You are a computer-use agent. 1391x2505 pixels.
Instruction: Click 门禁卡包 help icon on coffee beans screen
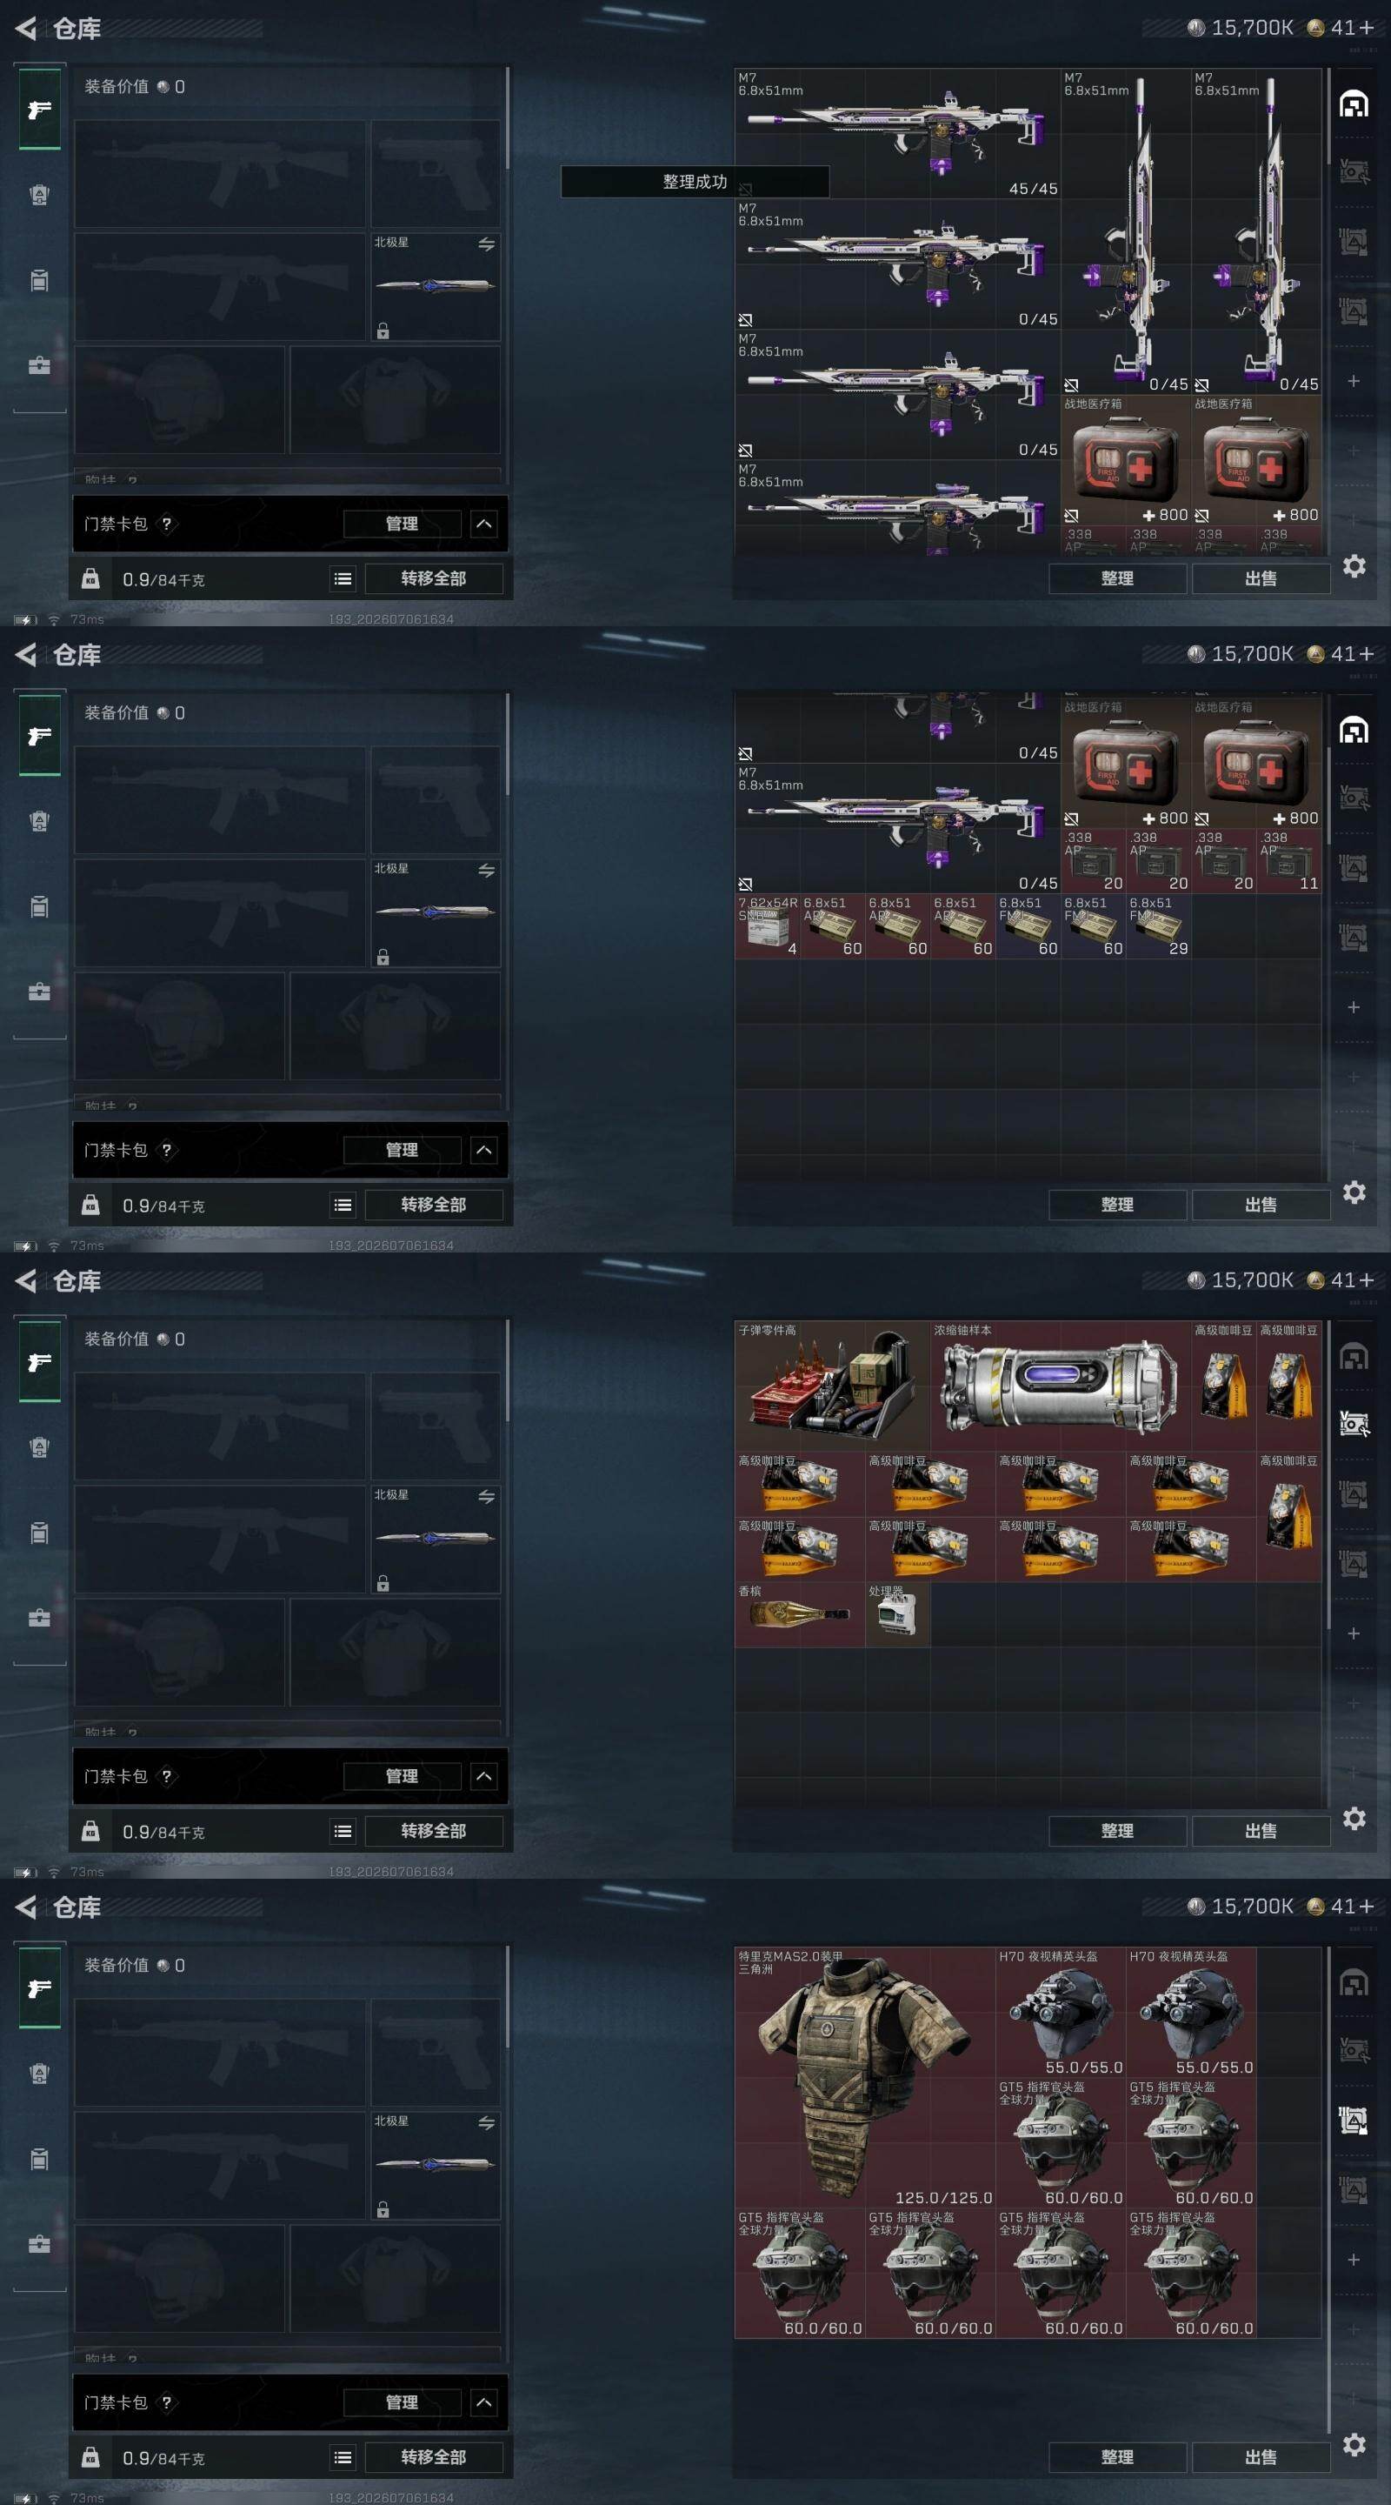[x=166, y=1775]
